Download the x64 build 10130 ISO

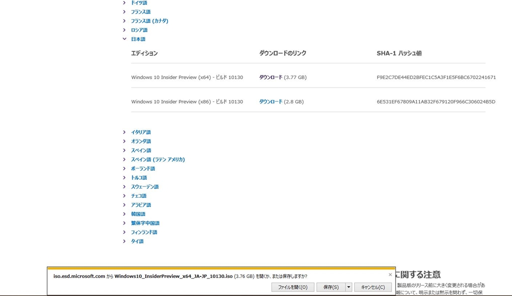(x=270, y=77)
